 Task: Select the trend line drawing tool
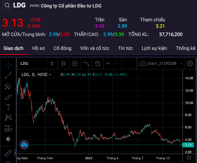click(8, 75)
